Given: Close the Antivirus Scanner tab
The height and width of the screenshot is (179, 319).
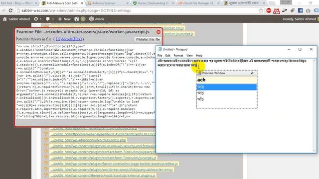Looking at the screenshot, I should (x=128, y=3).
